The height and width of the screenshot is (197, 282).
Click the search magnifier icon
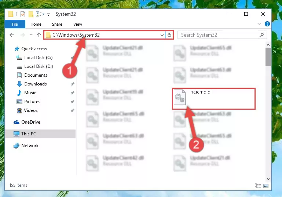(x=262, y=35)
